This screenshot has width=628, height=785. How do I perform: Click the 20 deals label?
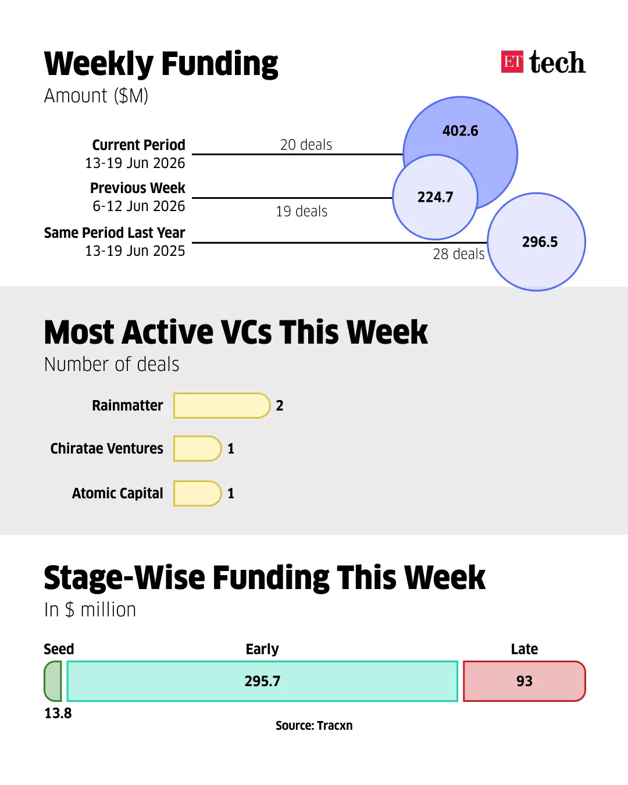click(306, 145)
